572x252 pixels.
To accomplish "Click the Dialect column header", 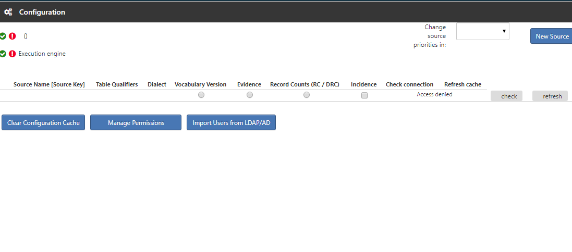I will 157,84.
